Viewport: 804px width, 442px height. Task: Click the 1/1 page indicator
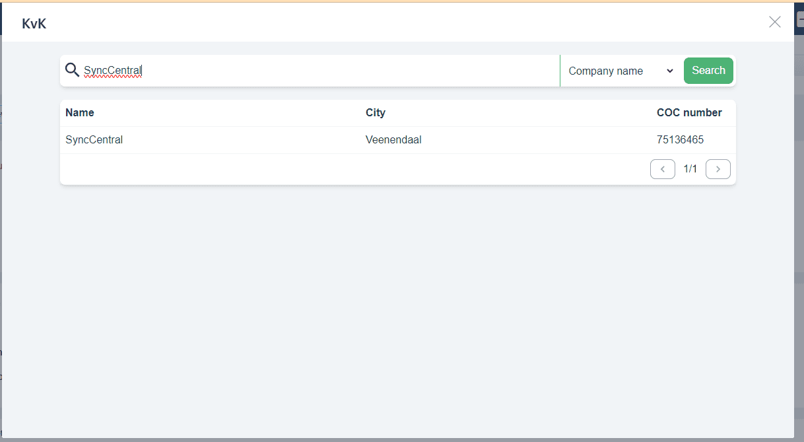pyautogui.click(x=690, y=169)
